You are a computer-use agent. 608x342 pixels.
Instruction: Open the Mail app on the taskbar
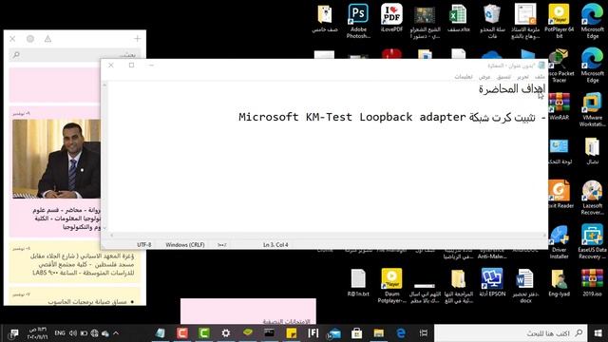tap(334, 333)
